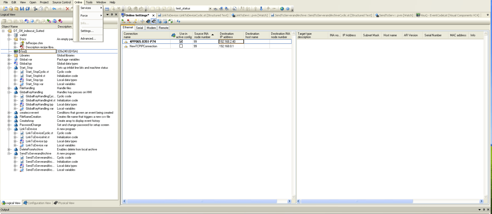
Task: Select PasswordChange program in tree
Action: [30, 125]
